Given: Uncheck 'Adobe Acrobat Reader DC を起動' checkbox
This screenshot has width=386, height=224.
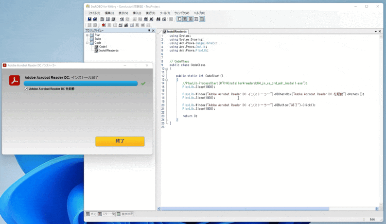Looking at the screenshot, I should pyautogui.click(x=26, y=89).
